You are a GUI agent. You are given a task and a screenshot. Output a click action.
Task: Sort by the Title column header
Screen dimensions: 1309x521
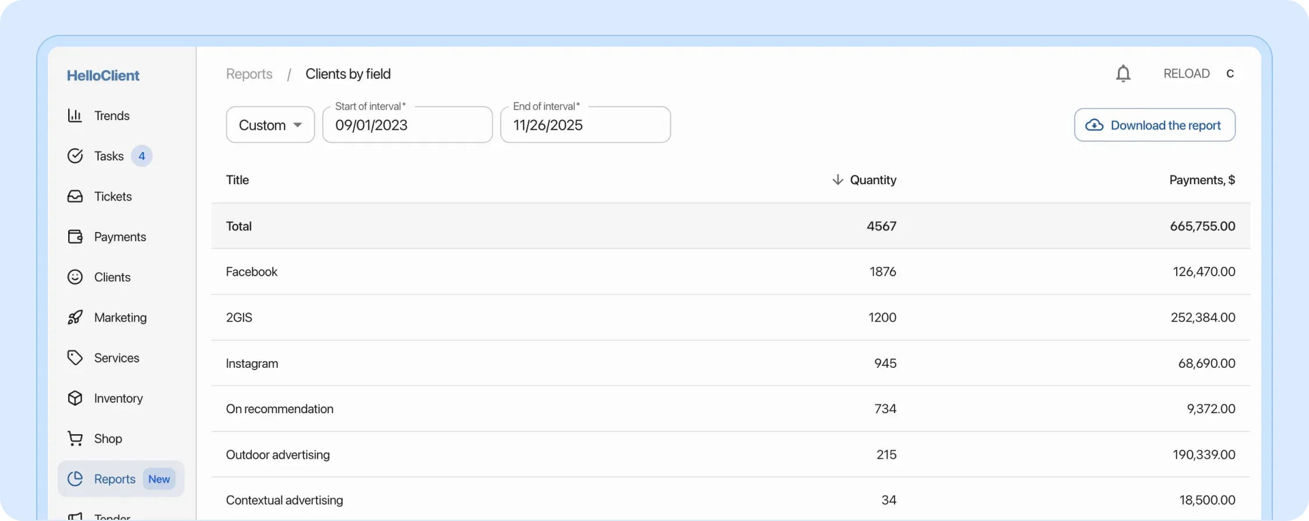[x=237, y=180]
